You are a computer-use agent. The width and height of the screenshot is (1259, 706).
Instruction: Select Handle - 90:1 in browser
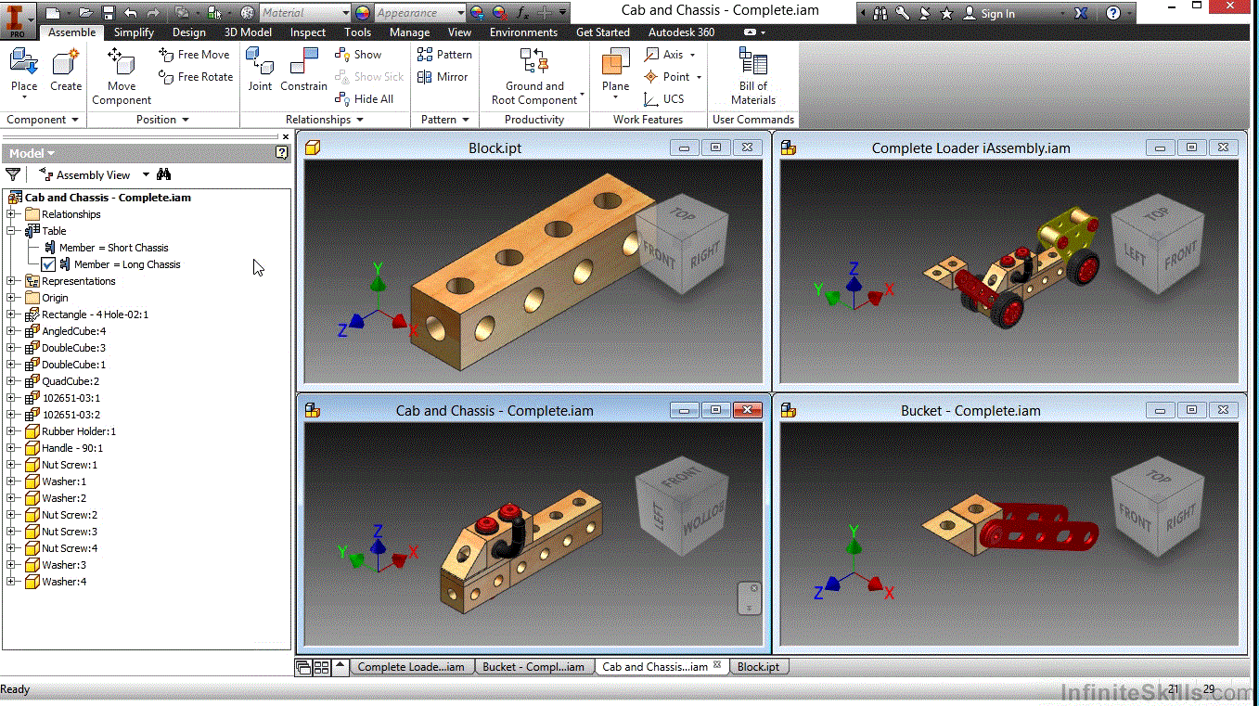pos(72,448)
